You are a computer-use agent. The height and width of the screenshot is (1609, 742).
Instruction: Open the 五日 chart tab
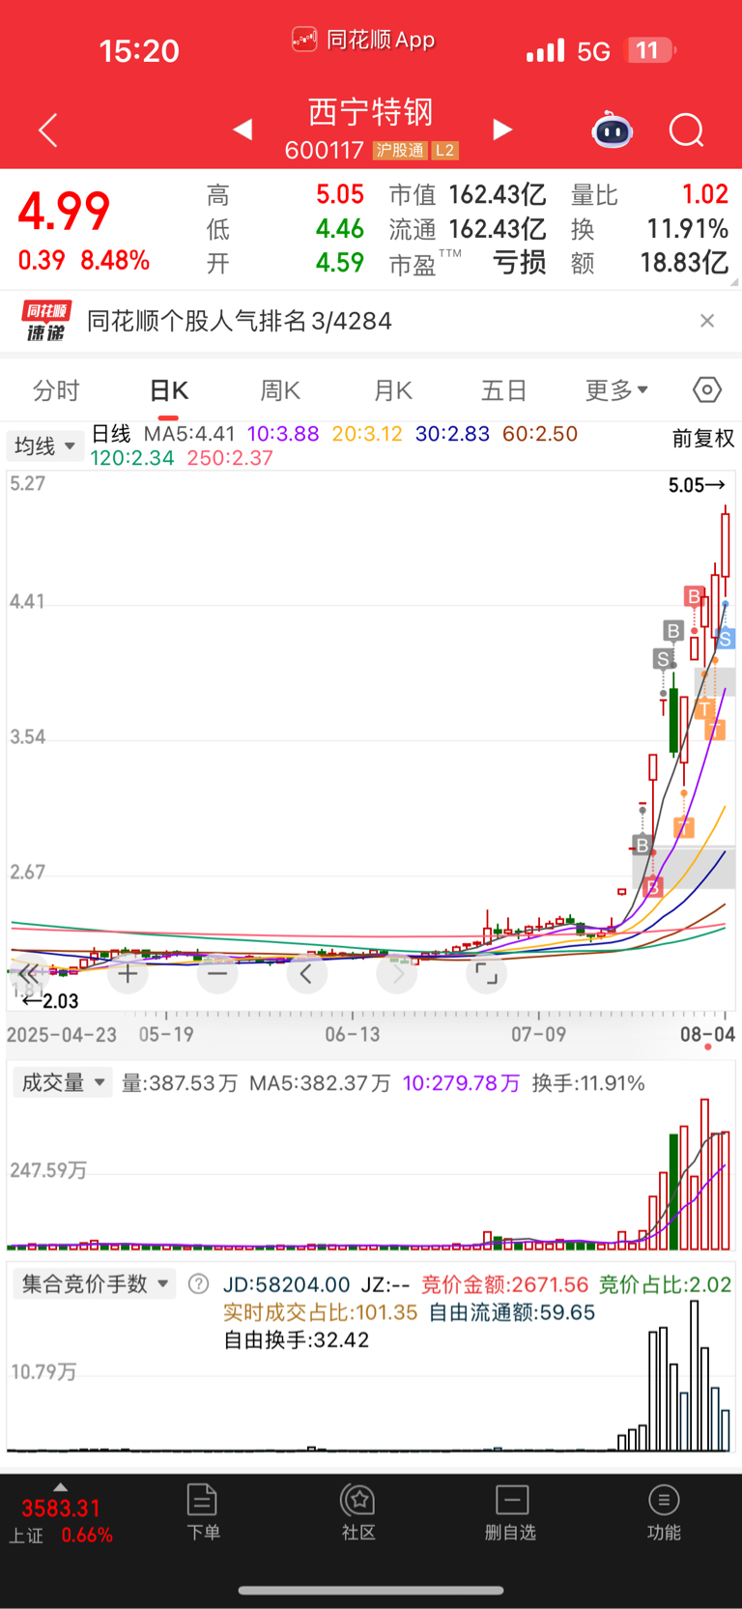[x=504, y=390]
